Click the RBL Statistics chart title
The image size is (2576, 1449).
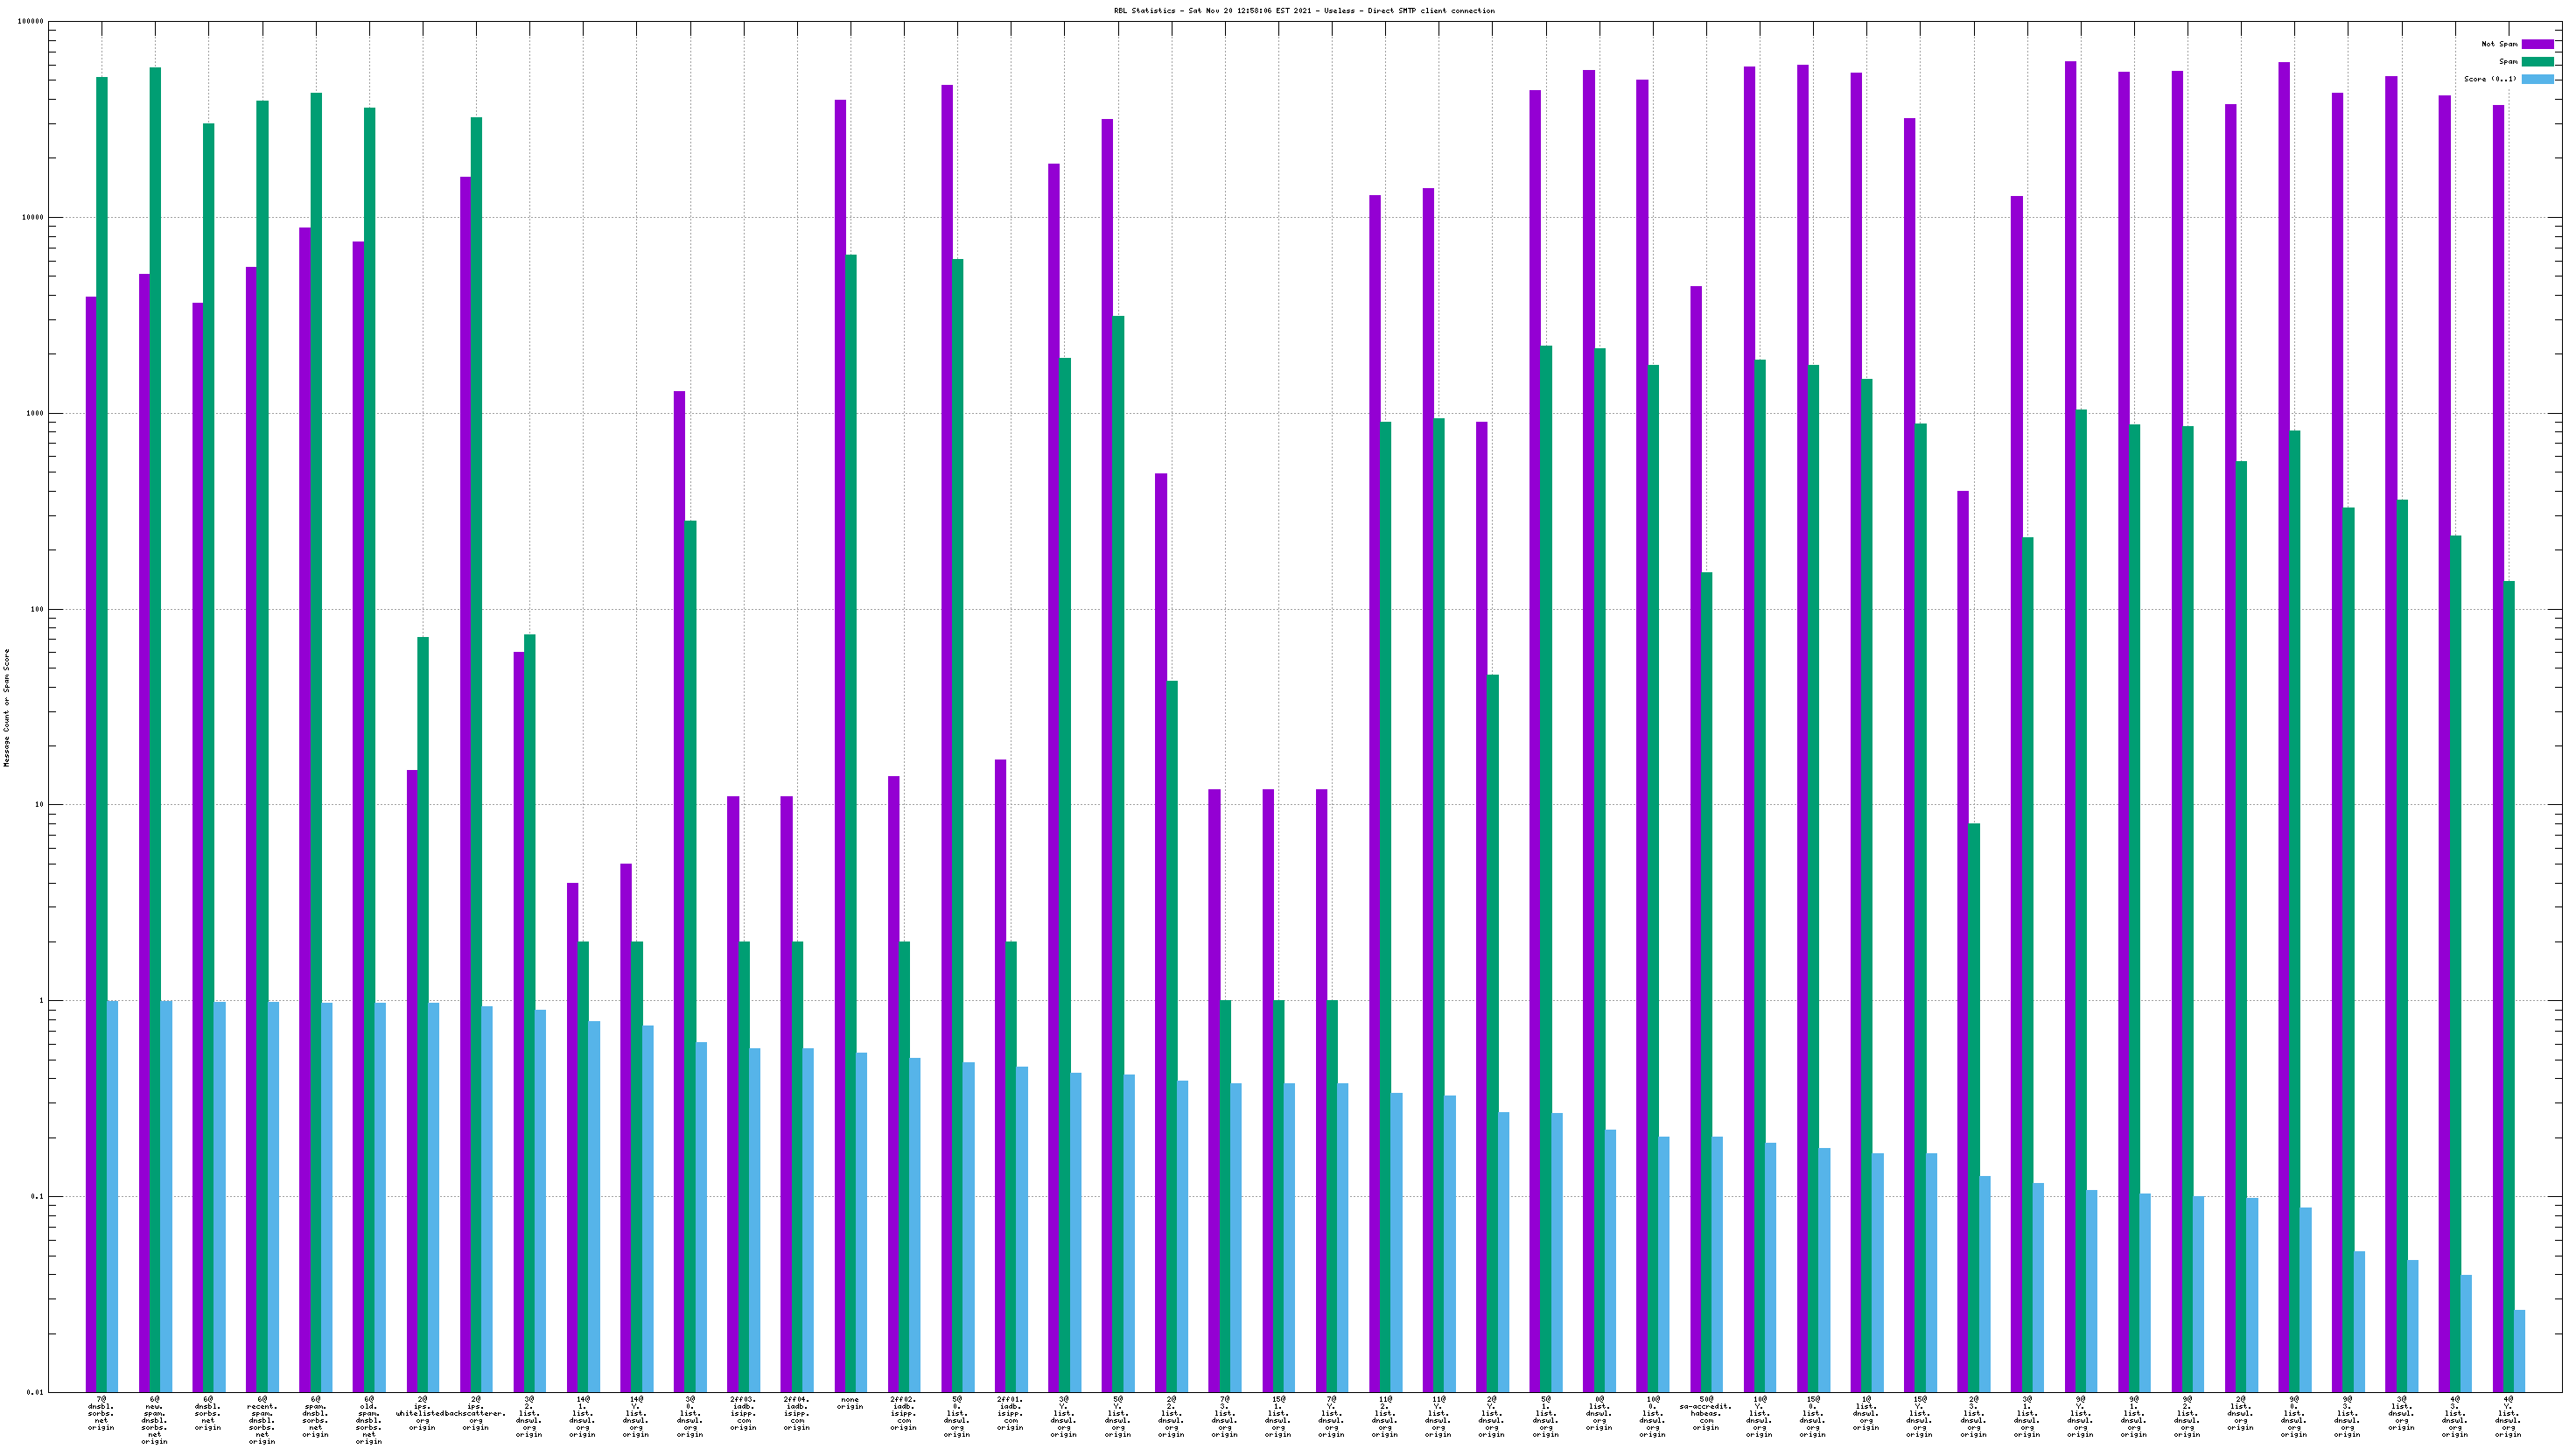[x=1304, y=11]
